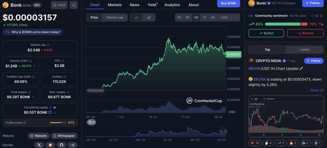This screenshot has height=148, width=327.
Task: Open the Markets tab
Action: [x=115, y=5]
